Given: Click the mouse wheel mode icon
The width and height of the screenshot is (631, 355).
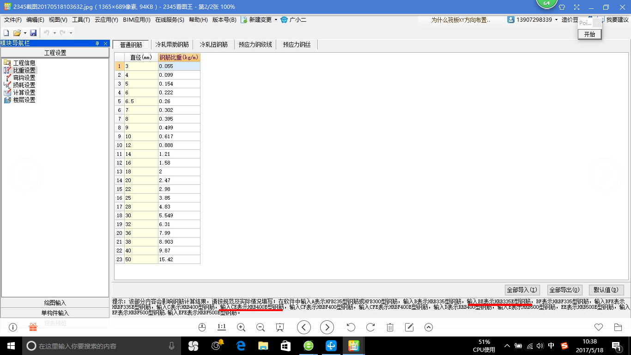Looking at the screenshot, I should click(202, 327).
